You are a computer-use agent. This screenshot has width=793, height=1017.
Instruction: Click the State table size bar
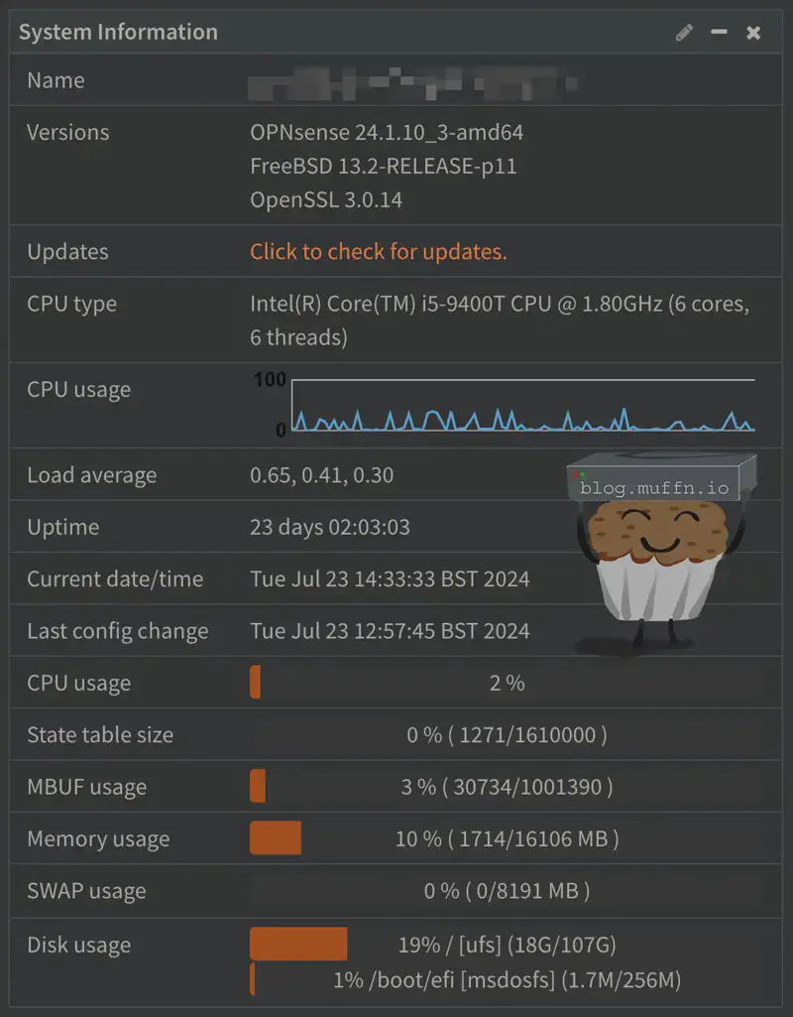click(507, 735)
